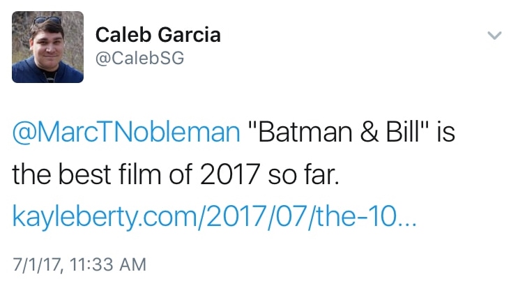Click the 11:33 AM time stamp
The height and width of the screenshot is (286, 511).
pos(103,264)
